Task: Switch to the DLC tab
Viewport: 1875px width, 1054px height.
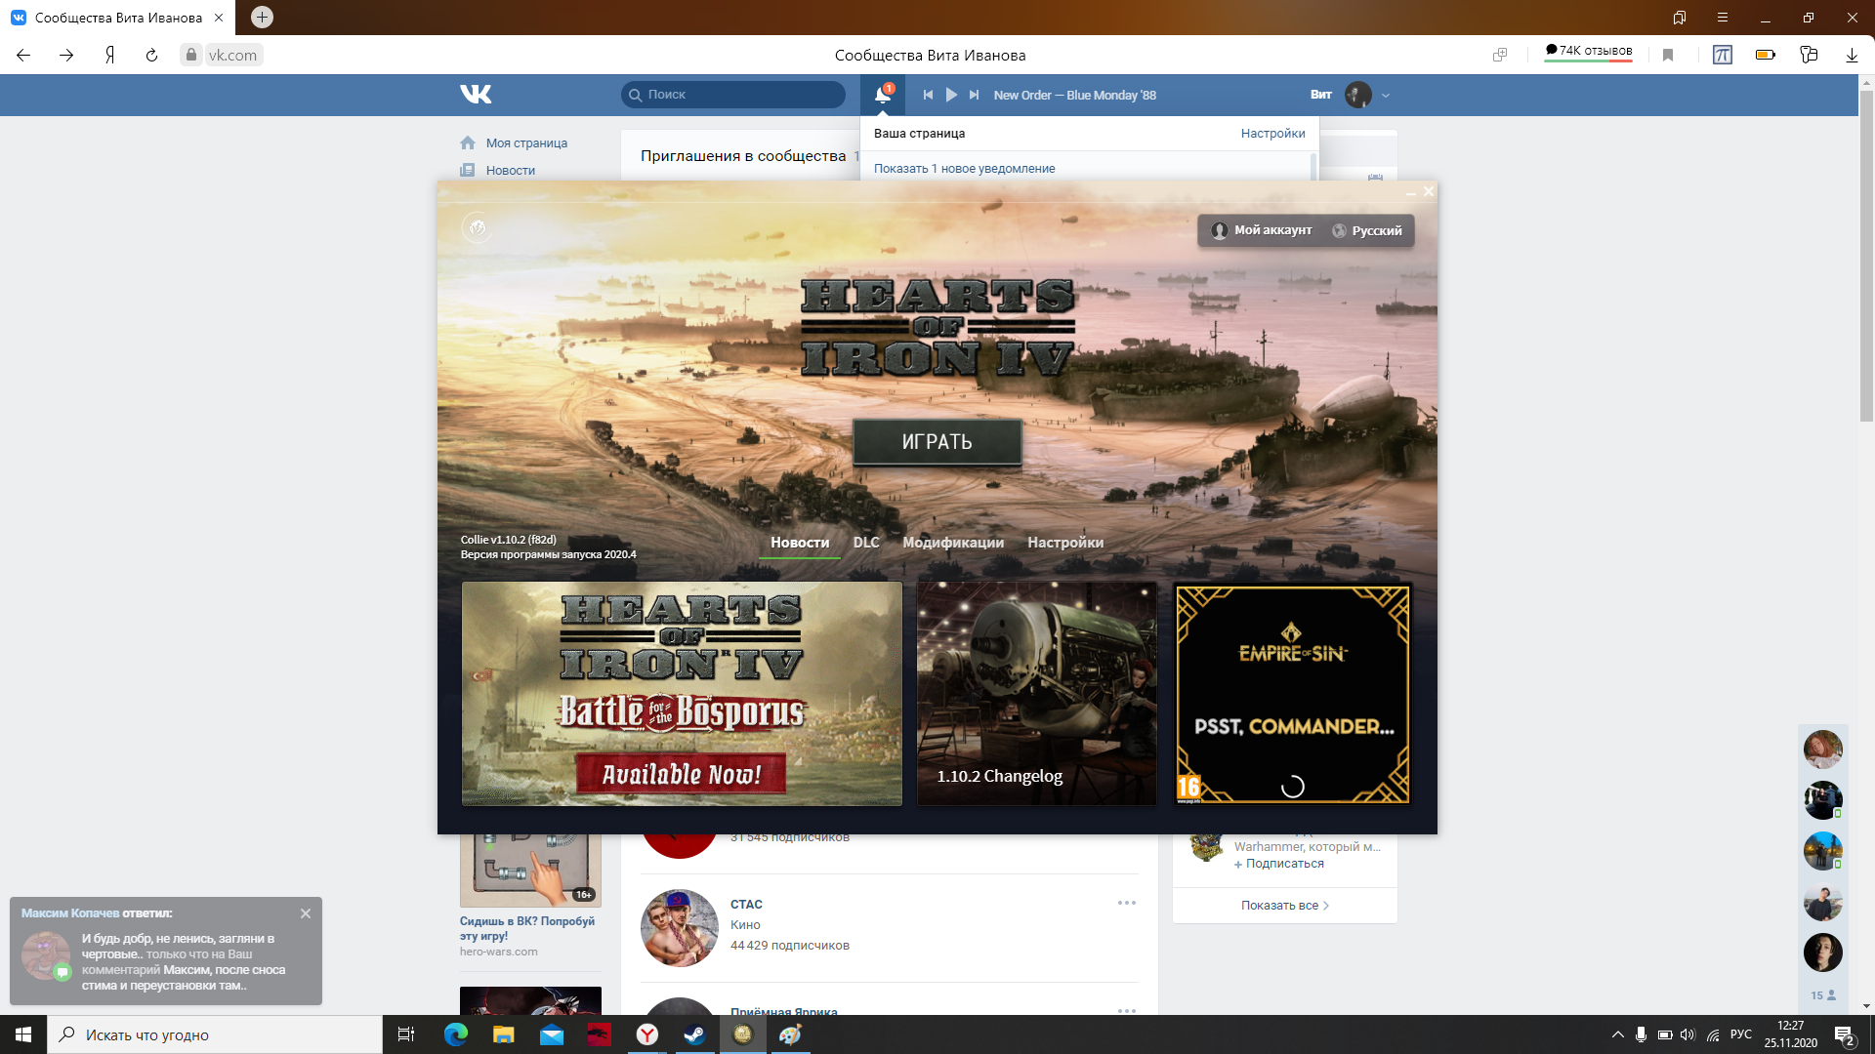Action: point(866,543)
